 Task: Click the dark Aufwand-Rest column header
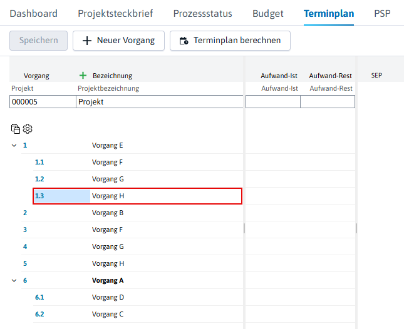coord(330,76)
